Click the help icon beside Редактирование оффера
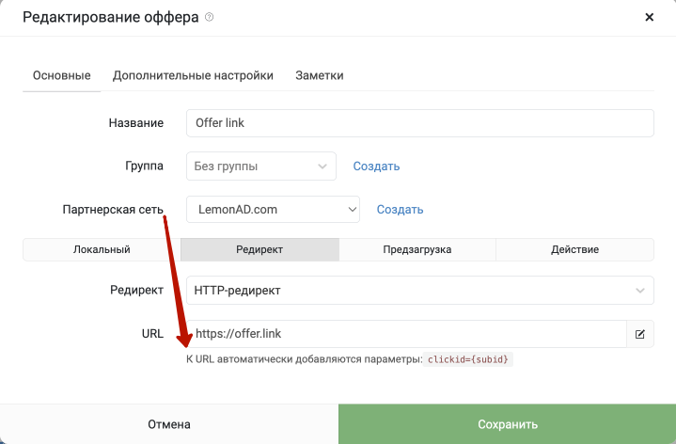This screenshot has width=676, height=444. [209, 17]
